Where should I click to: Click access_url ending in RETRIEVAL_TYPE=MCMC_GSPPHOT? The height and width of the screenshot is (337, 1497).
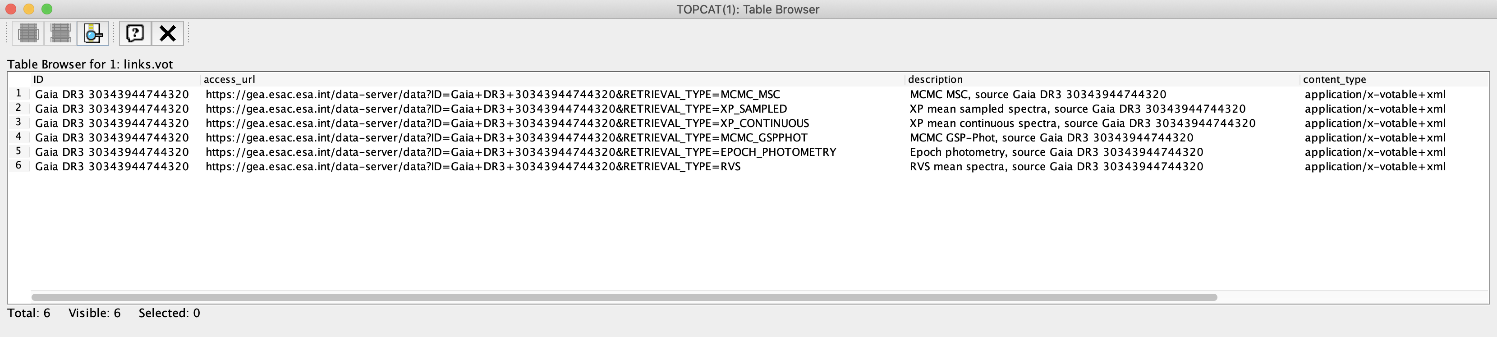506,138
